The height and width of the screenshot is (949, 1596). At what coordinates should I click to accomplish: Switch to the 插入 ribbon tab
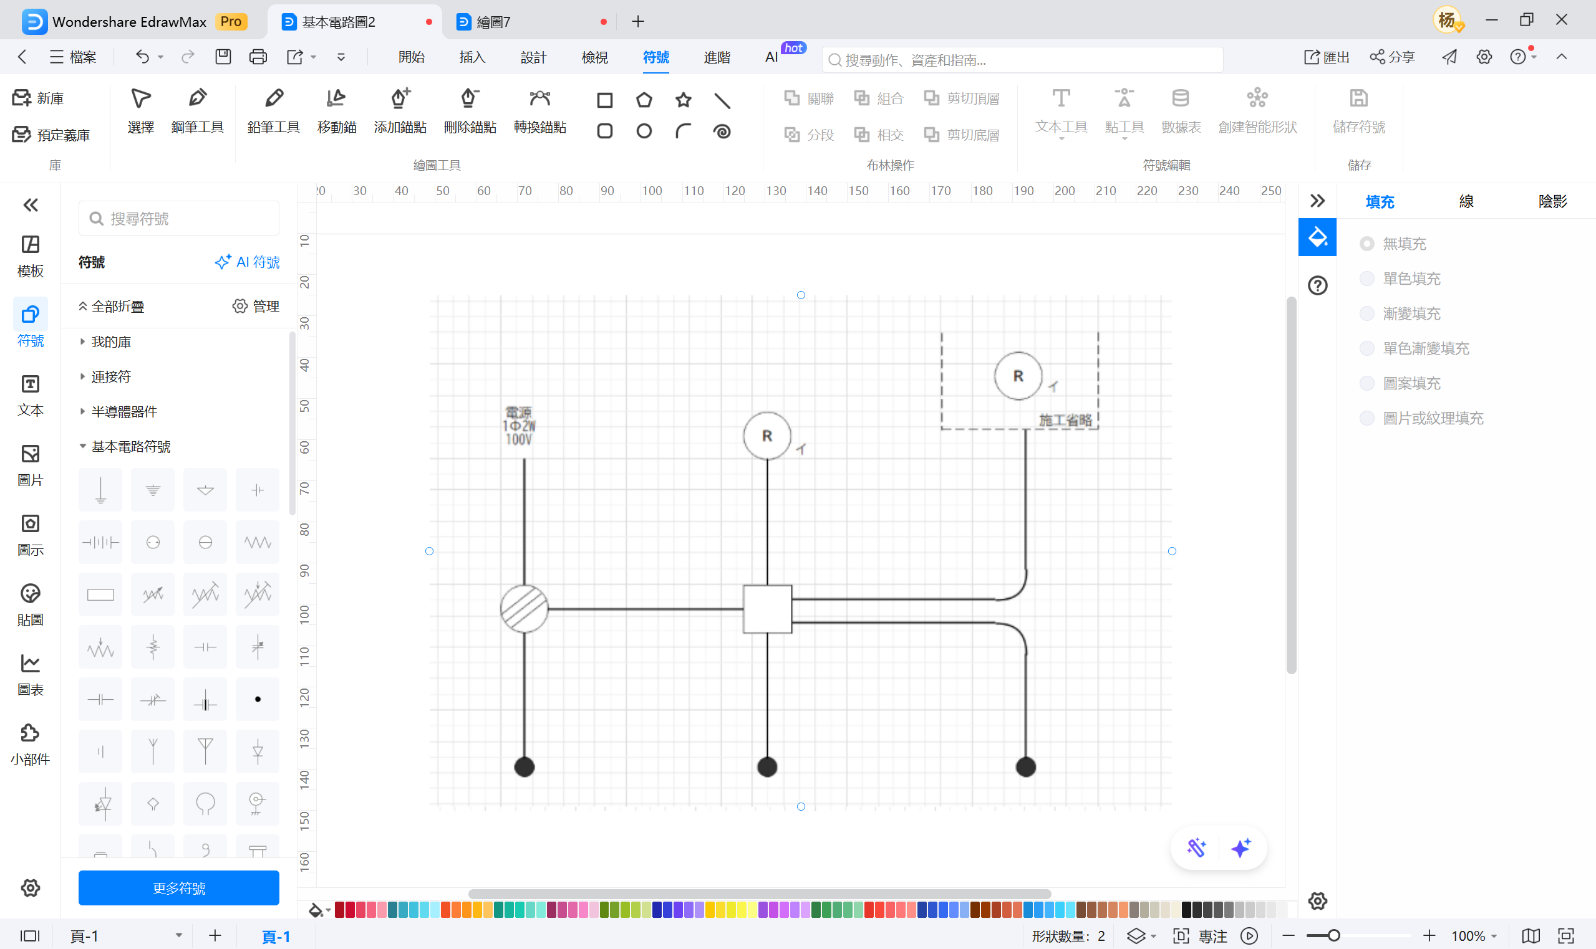pos(472,57)
